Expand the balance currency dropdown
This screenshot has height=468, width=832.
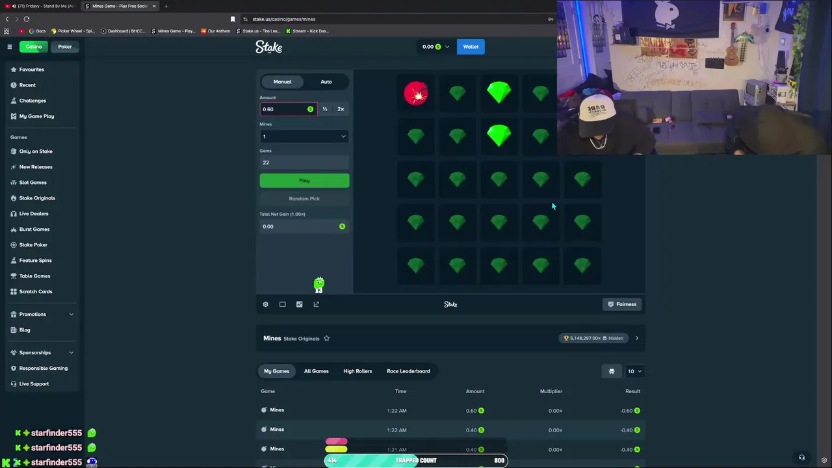(x=435, y=47)
